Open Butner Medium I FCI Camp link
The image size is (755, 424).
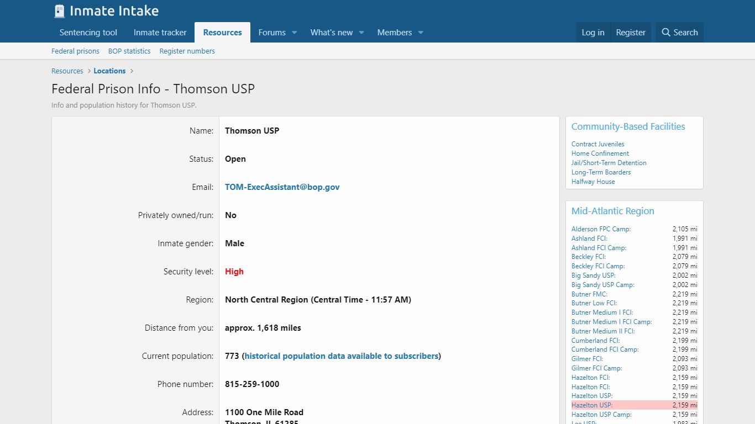[x=612, y=322]
